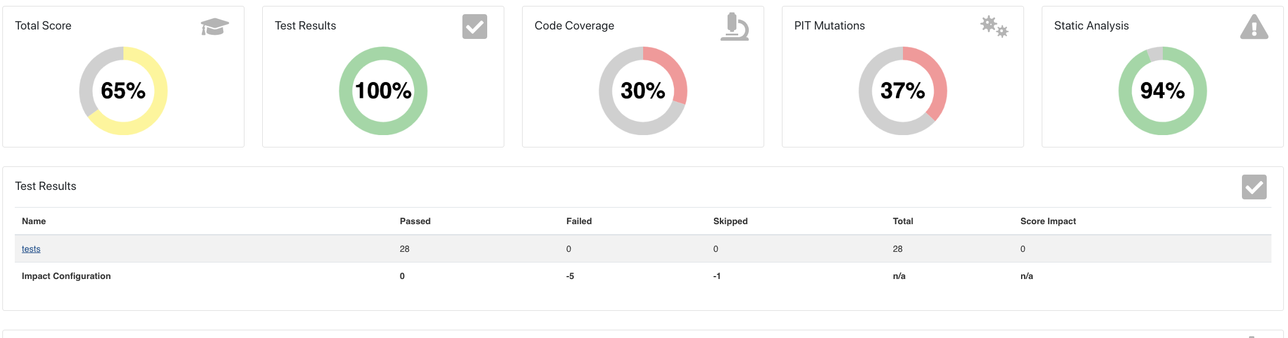Click the Name column header
1288x338 pixels.
pyautogui.click(x=34, y=221)
